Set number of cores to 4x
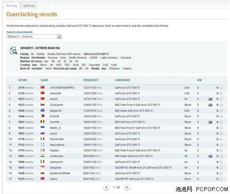230x194 pixels. (x=71, y=61)
